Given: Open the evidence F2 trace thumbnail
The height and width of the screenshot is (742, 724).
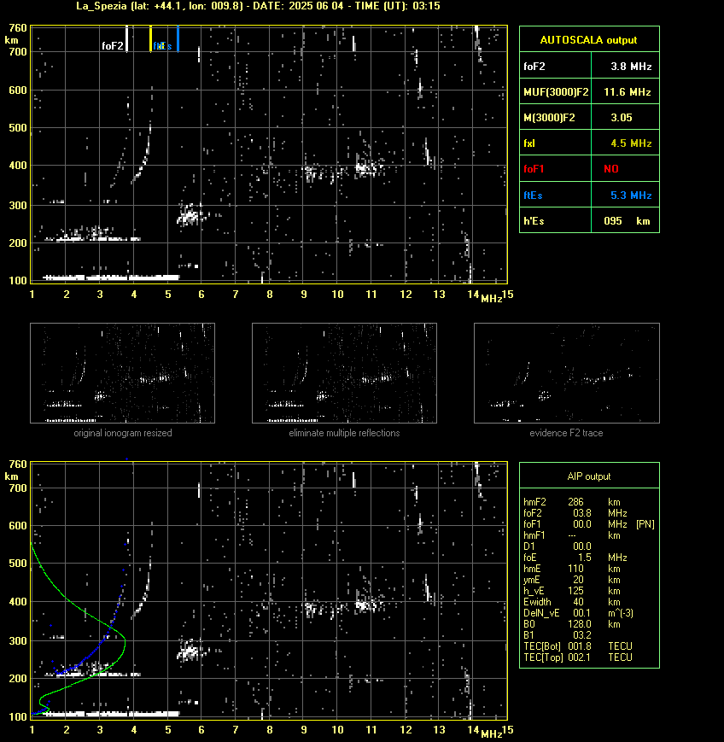Looking at the screenshot, I should pos(567,373).
